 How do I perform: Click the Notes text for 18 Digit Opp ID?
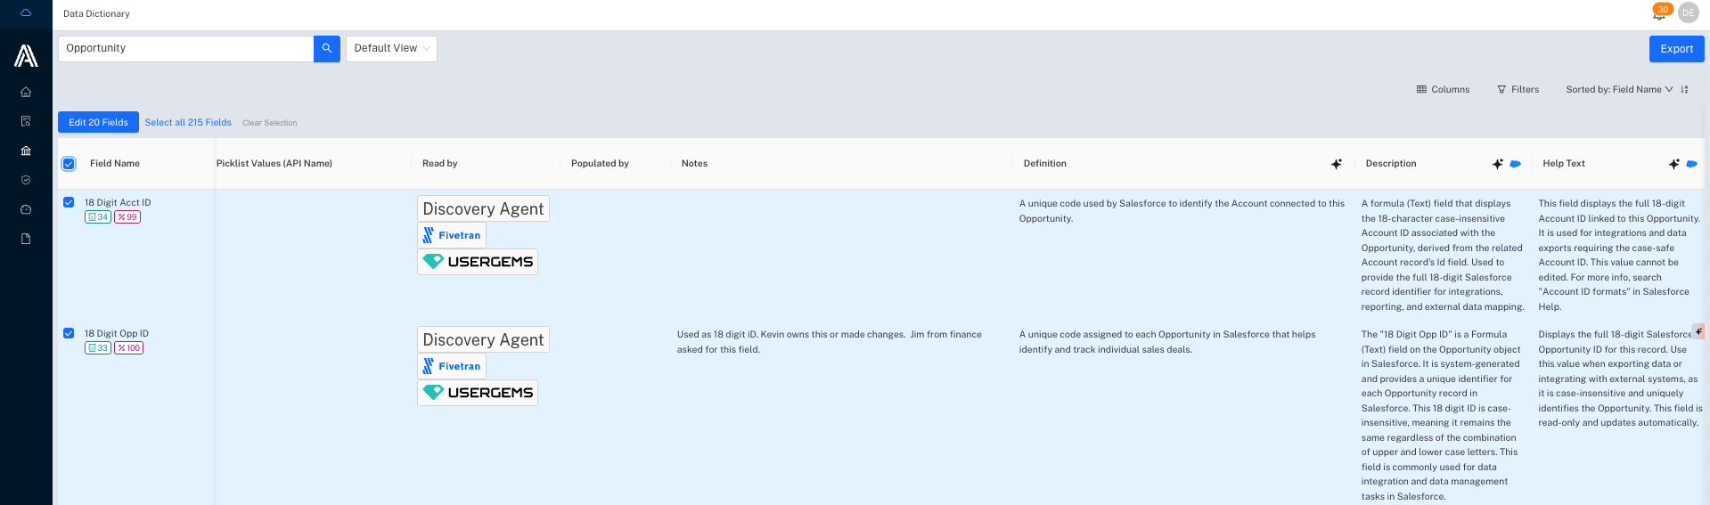[830, 342]
